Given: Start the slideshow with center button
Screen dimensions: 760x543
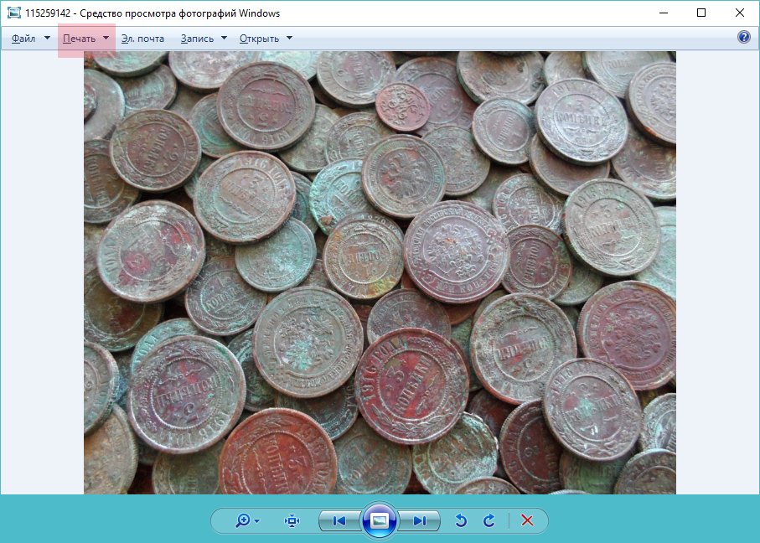Looking at the screenshot, I should 379,520.
